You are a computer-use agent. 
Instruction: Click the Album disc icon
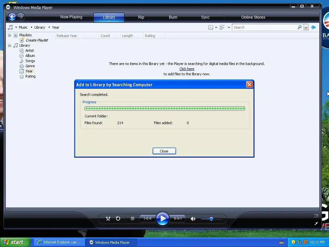point(22,56)
